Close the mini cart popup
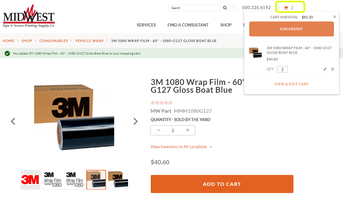The width and height of the screenshot is (343, 198). (x=335, y=17)
